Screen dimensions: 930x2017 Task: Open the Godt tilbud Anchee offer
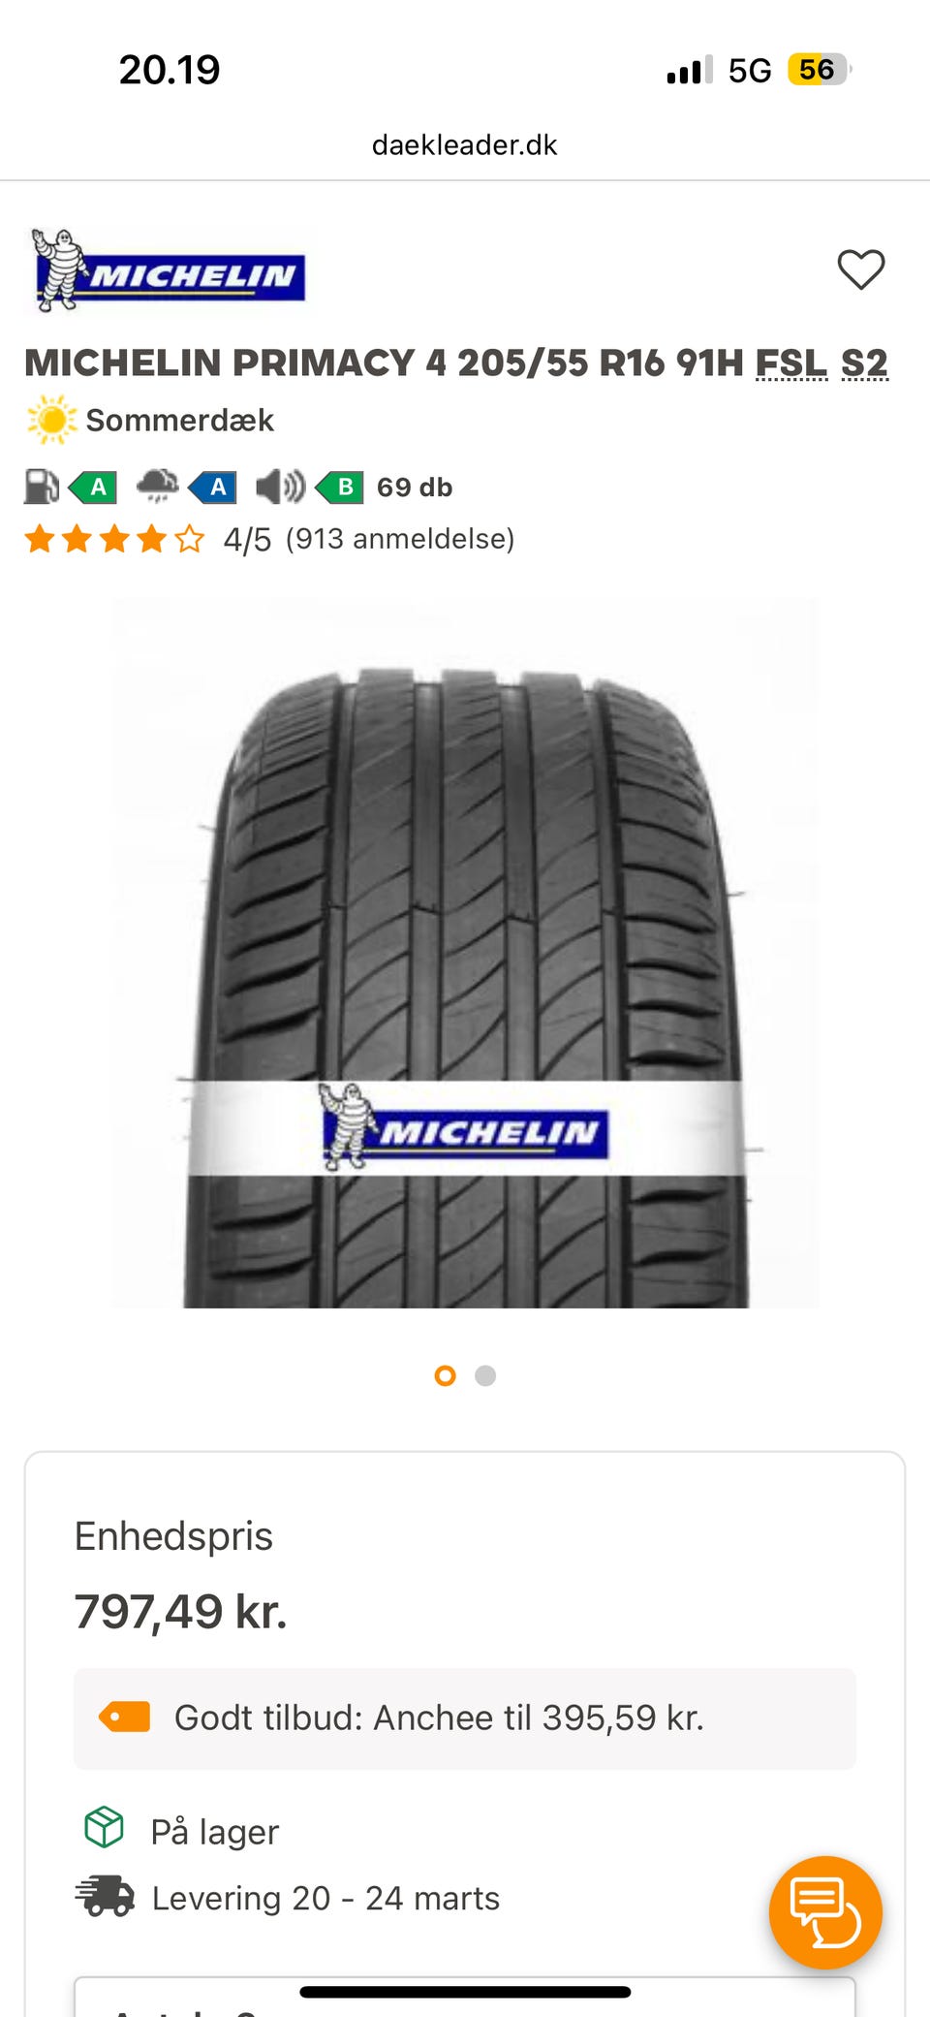point(465,1718)
